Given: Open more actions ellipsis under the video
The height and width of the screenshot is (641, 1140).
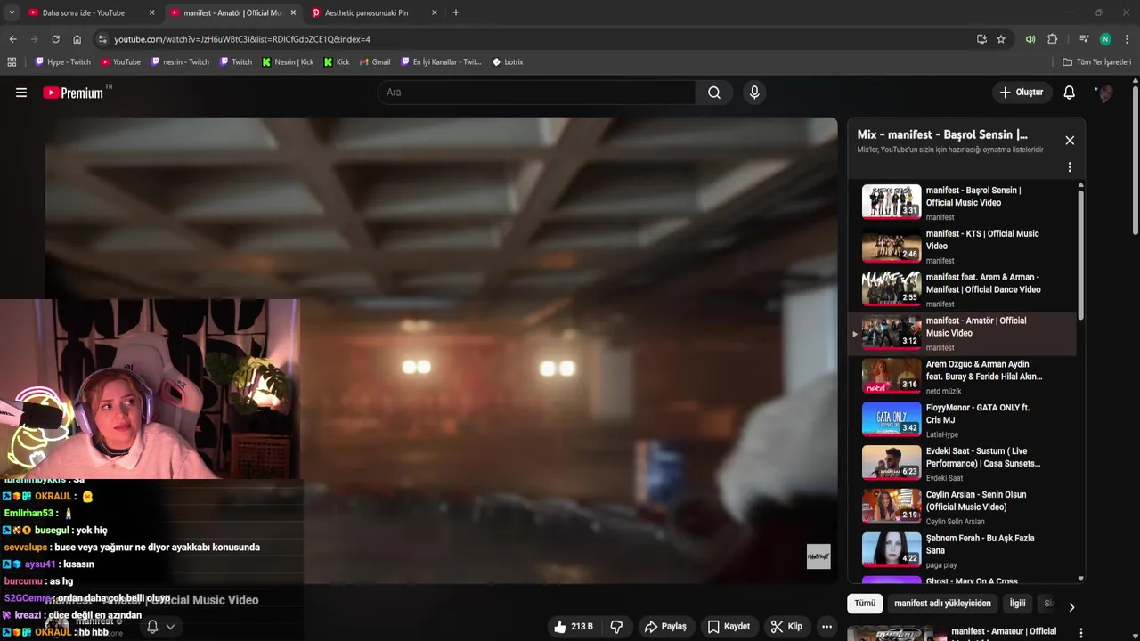Looking at the screenshot, I should click(x=827, y=627).
